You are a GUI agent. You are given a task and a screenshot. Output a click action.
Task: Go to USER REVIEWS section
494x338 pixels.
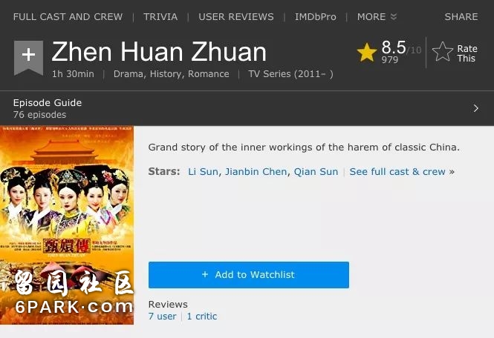[236, 16]
